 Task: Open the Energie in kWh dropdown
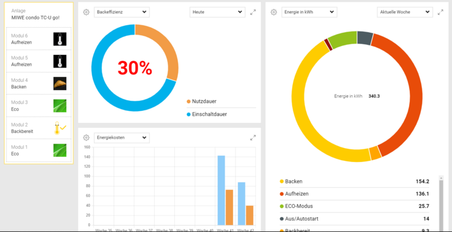pos(309,12)
